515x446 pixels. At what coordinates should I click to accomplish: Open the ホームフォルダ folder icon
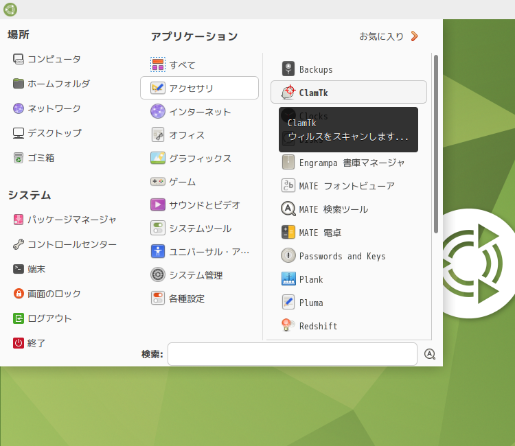19,84
